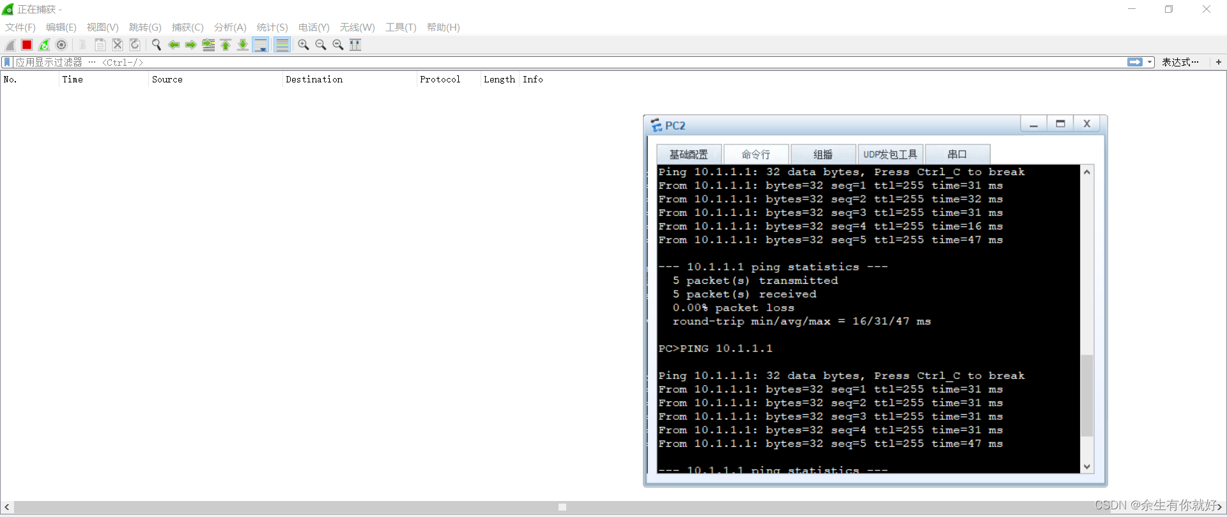Switch to 基础配置 tab in PC2 window
The height and width of the screenshot is (517, 1227).
689,154
